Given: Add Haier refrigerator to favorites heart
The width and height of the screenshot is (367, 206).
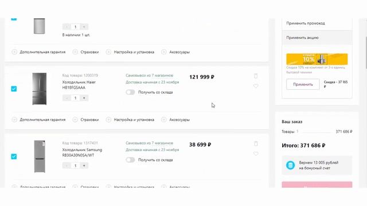Looking at the screenshot, I should (256, 86).
